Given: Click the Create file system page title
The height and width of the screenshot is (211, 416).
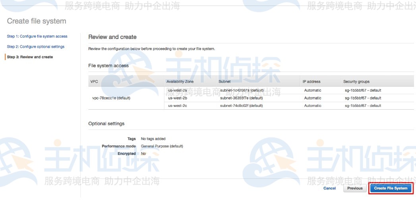Looking at the screenshot, I should pos(37,21).
